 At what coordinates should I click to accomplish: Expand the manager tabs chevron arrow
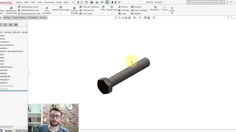(x=26, y=25)
